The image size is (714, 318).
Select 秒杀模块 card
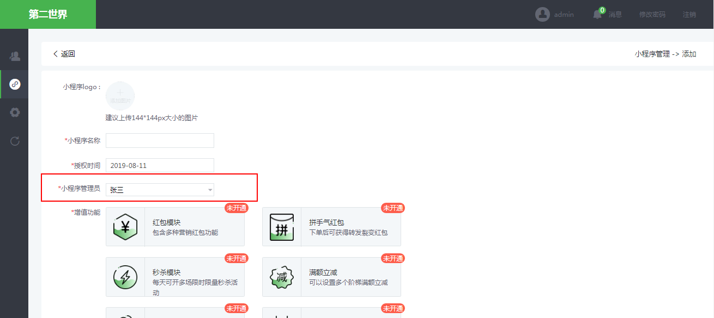tap(175, 277)
